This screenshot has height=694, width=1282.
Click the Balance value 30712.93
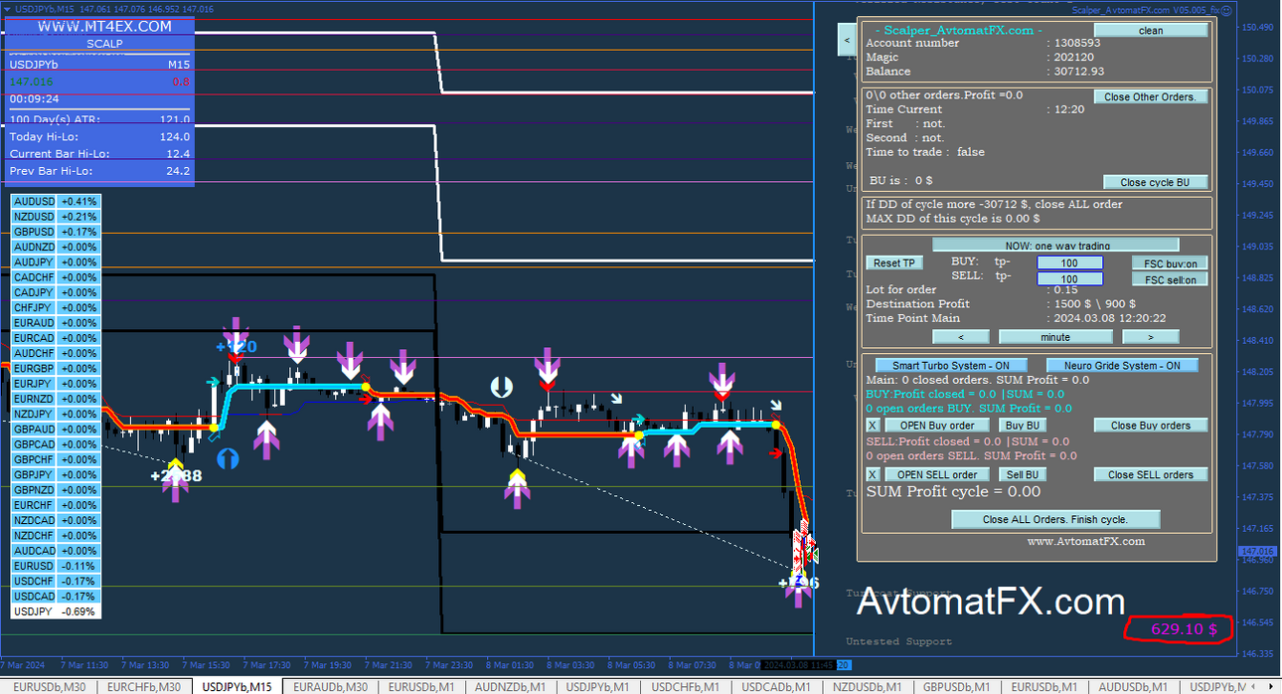tap(1078, 72)
